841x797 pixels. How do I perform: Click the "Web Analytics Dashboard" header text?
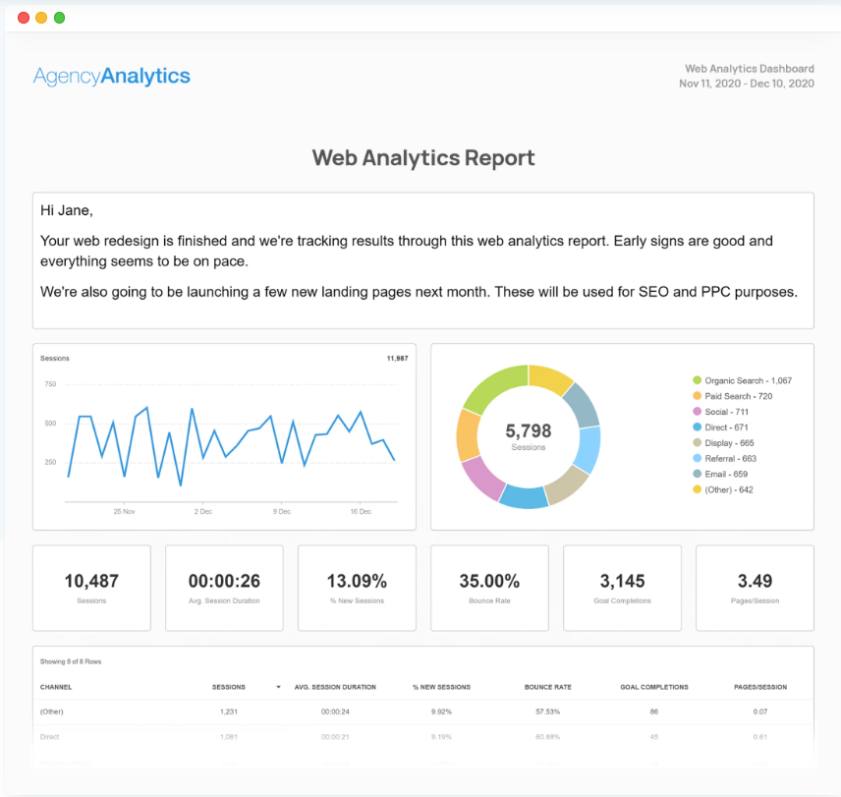750,69
